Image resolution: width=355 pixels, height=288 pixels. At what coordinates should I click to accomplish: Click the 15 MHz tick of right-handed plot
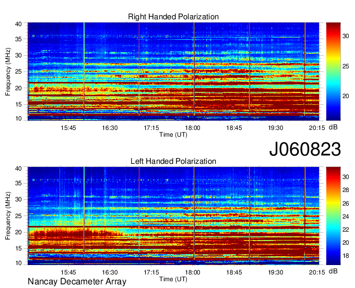click(x=18, y=104)
